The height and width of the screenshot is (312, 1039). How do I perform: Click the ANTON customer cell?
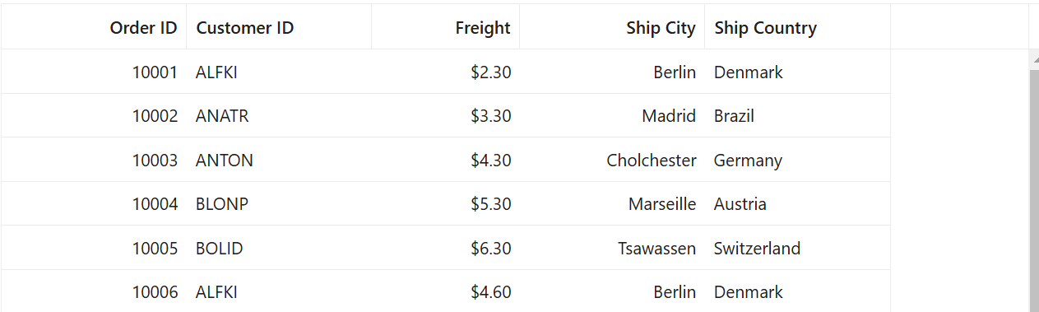(x=279, y=160)
